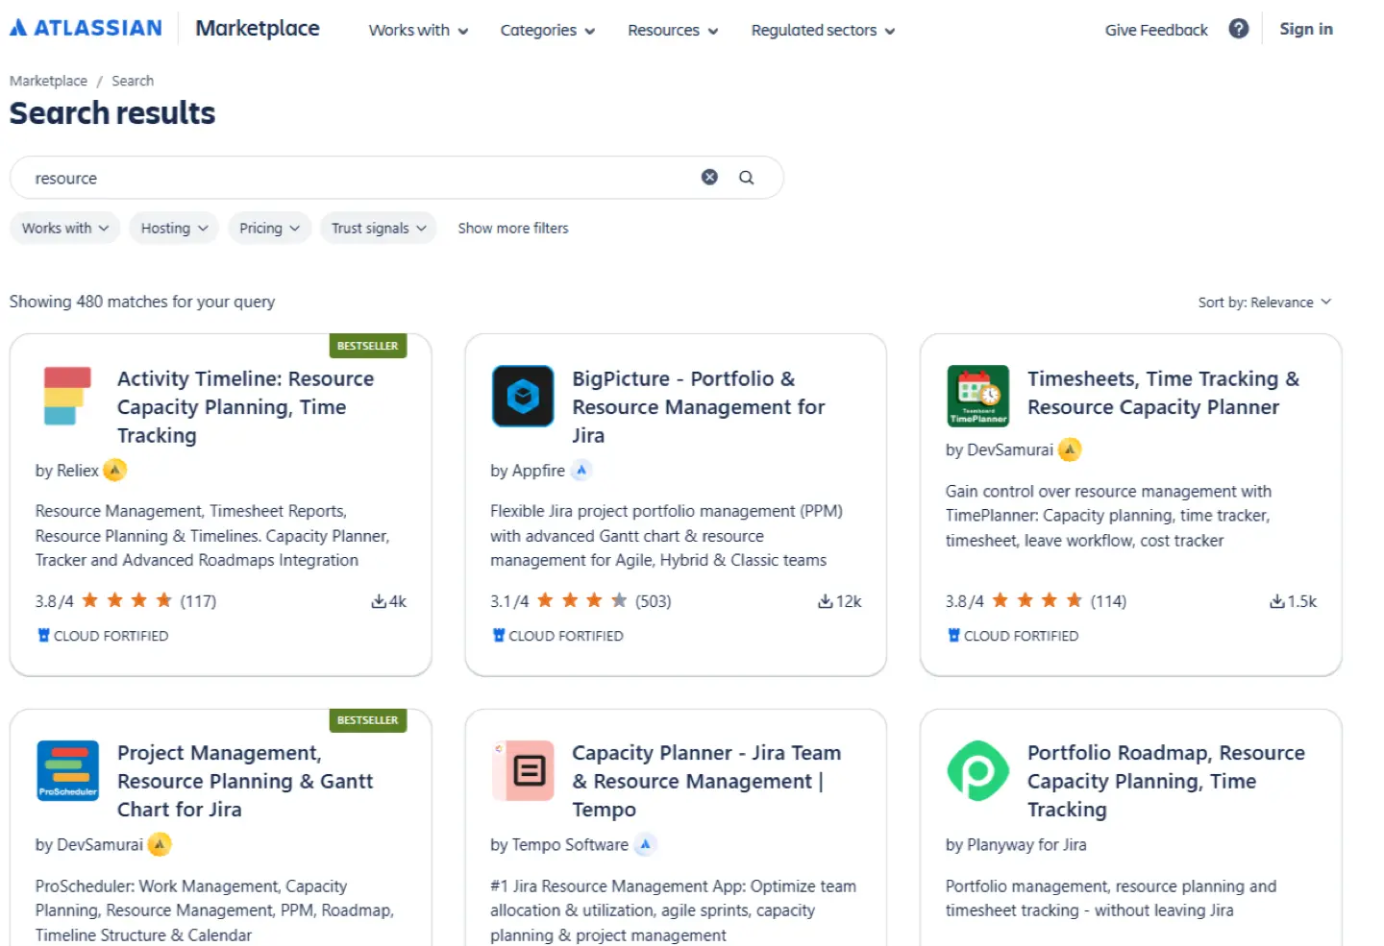Open the help question mark icon
The image size is (1384, 946).
[1239, 29]
